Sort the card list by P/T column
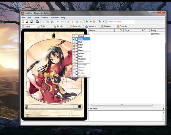The width and height of the screenshot is (171, 135). (145, 30)
